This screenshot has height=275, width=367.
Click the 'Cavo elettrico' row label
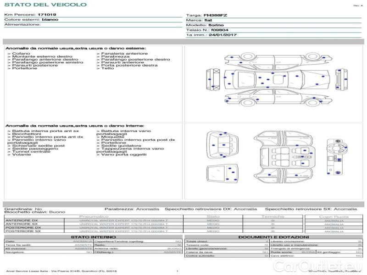click(282, 256)
